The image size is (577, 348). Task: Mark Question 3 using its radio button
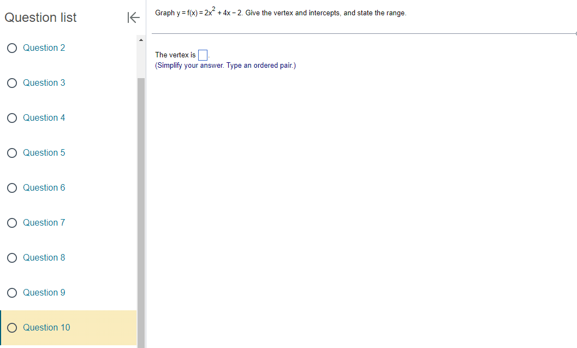point(11,82)
